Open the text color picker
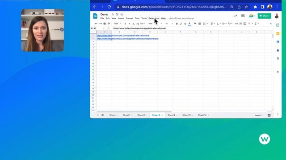Viewport: 286px width, 160px height. pos(189,24)
